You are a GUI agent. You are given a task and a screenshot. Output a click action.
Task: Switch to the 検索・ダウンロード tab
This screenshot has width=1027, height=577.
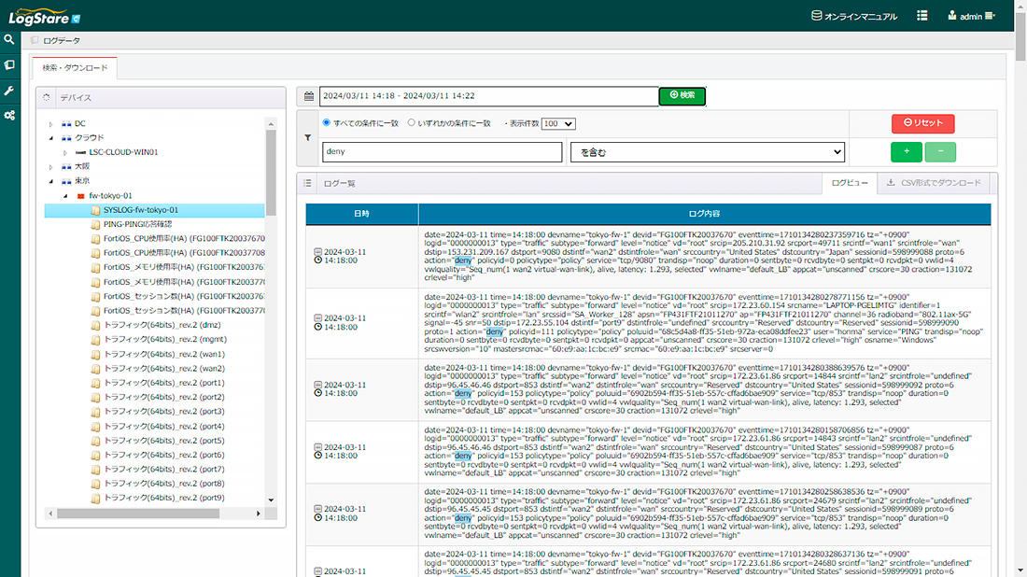pyautogui.click(x=75, y=68)
